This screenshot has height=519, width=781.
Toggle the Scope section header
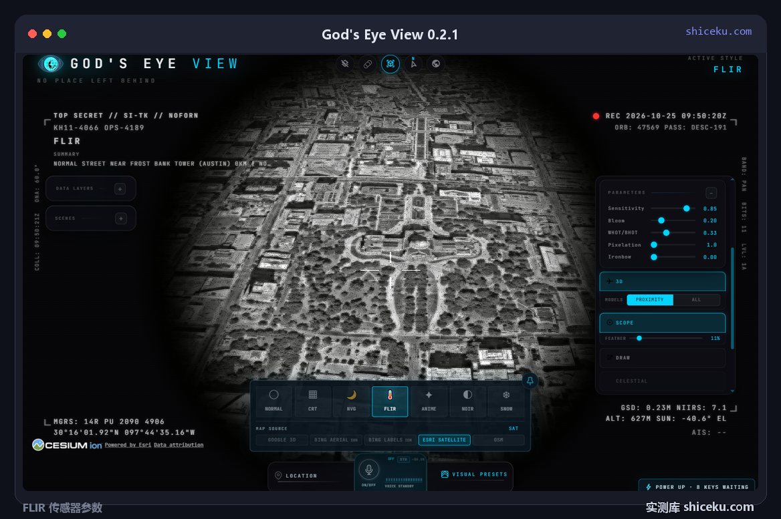[663, 323]
